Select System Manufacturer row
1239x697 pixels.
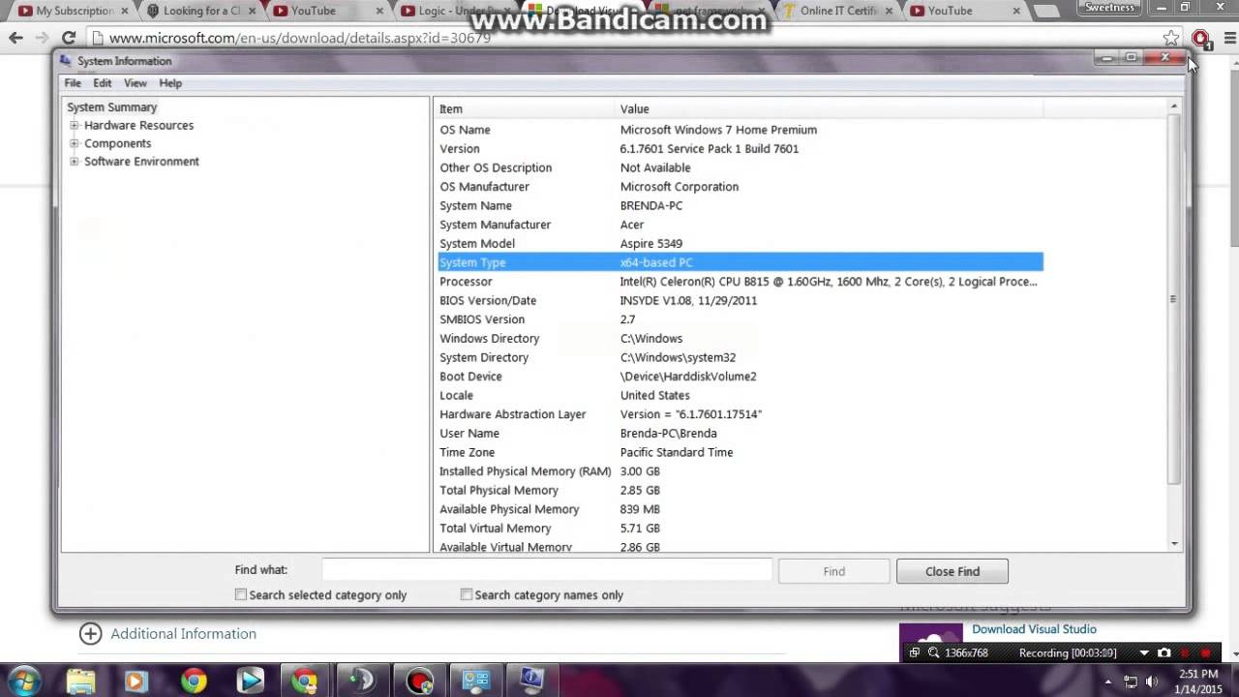pyautogui.click(x=740, y=225)
